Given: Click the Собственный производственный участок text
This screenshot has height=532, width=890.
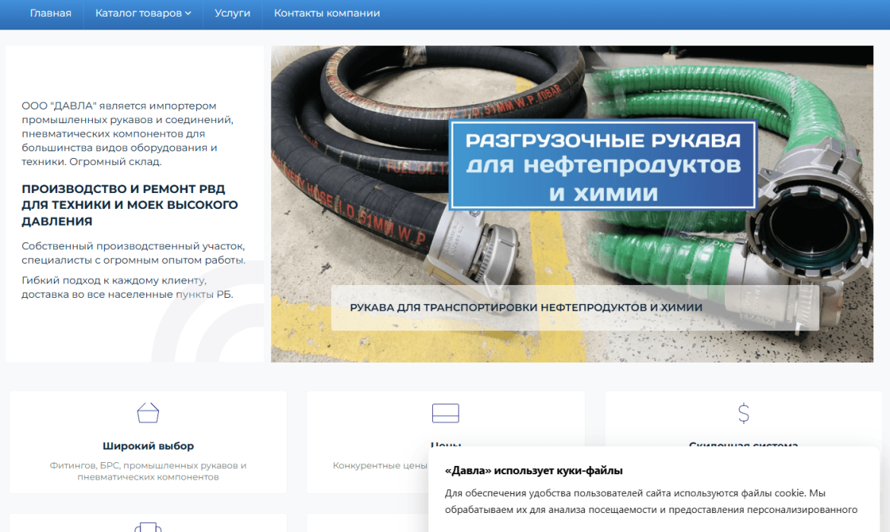Looking at the screenshot, I should point(134,253).
